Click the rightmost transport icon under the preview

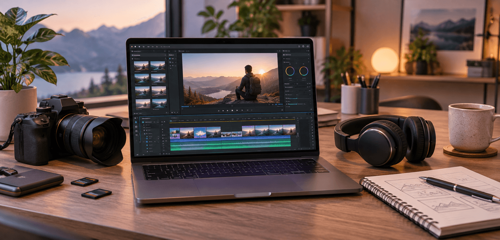252,110
